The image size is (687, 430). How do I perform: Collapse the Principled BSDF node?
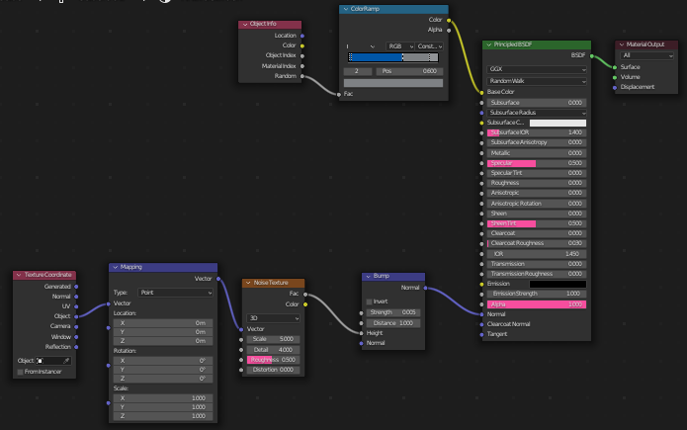click(x=489, y=44)
